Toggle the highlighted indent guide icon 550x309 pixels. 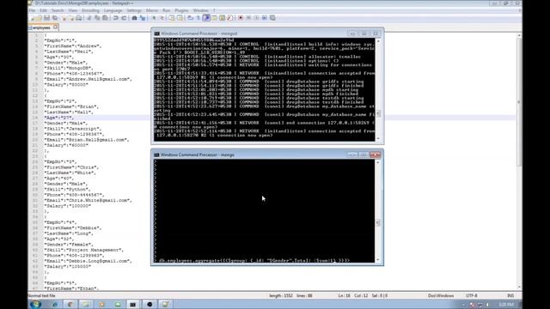(206, 18)
